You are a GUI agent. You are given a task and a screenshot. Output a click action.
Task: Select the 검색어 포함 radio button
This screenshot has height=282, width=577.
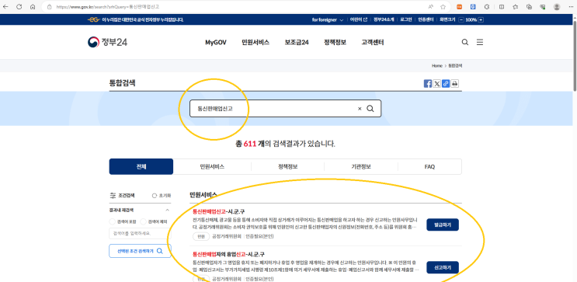(x=113, y=221)
